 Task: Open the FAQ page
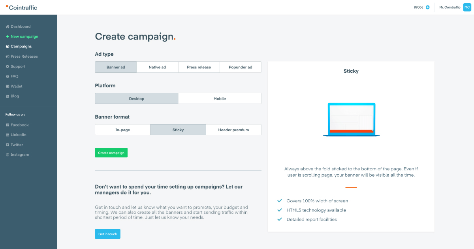pyautogui.click(x=15, y=76)
